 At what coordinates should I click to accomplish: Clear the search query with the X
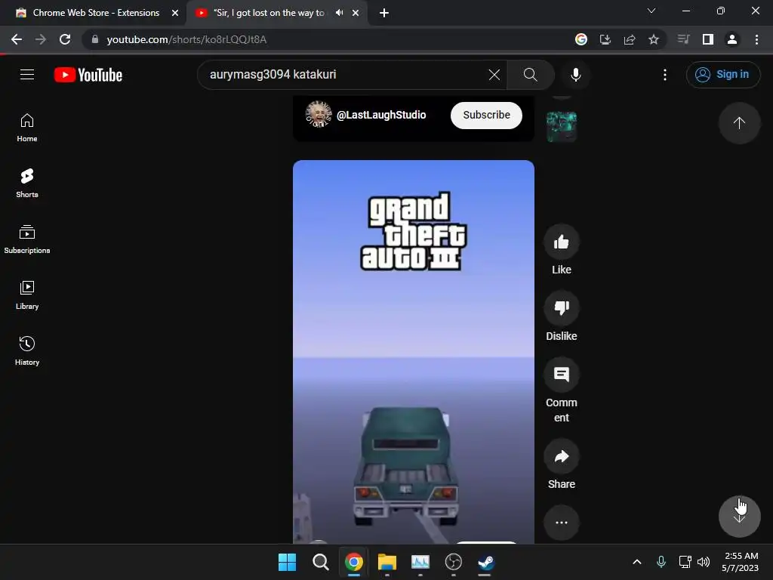pyautogui.click(x=494, y=75)
